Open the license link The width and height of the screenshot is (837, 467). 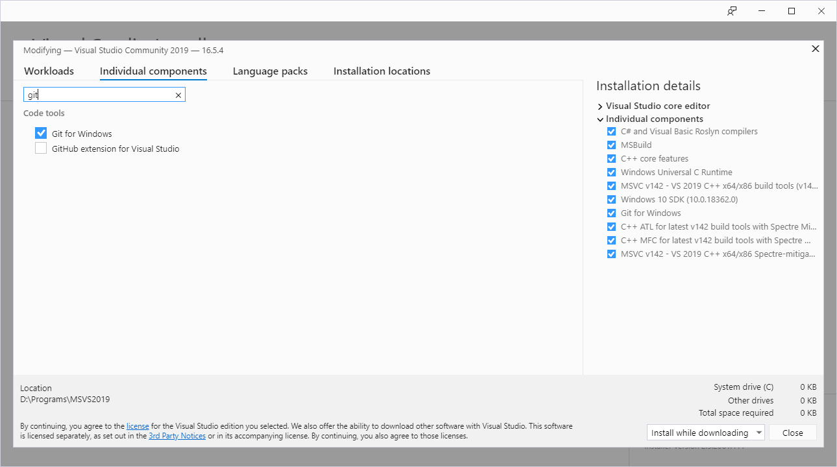pyautogui.click(x=138, y=426)
